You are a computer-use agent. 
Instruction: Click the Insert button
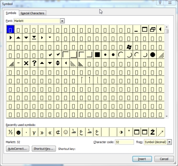pyautogui.click(x=142, y=159)
